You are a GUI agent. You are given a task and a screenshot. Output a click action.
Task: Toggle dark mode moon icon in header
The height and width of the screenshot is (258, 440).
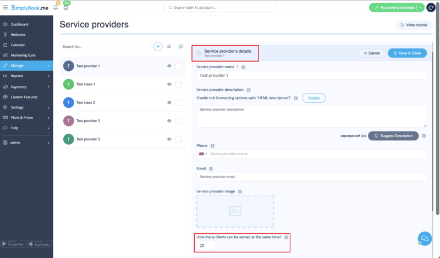pos(431,8)
